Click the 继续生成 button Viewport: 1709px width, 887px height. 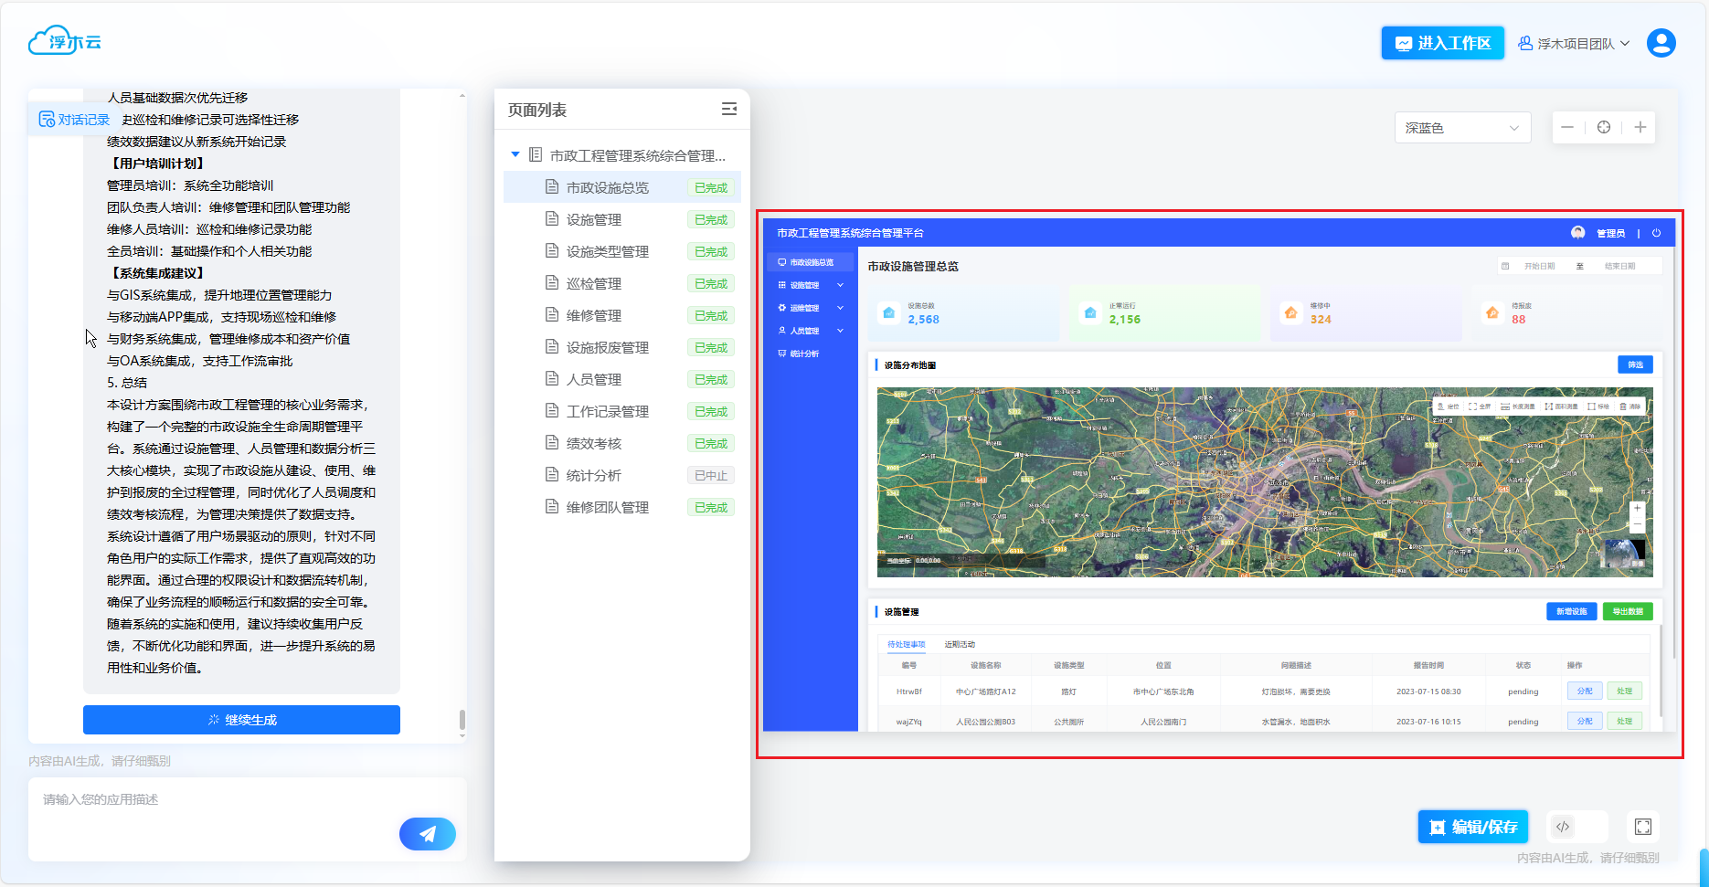(x=241, y=720)
